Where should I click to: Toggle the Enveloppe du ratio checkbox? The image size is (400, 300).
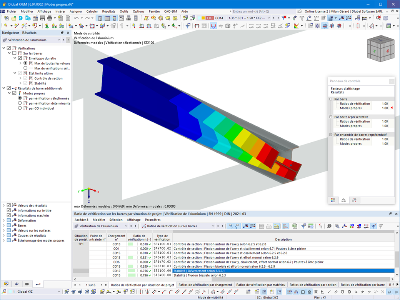coord(20,58)
